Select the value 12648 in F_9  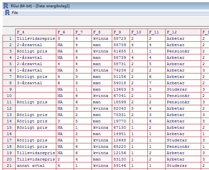[x=121, y=140]
